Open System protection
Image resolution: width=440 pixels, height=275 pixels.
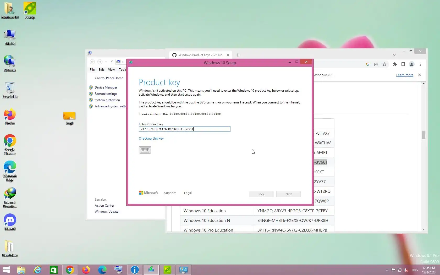point(107,100)
